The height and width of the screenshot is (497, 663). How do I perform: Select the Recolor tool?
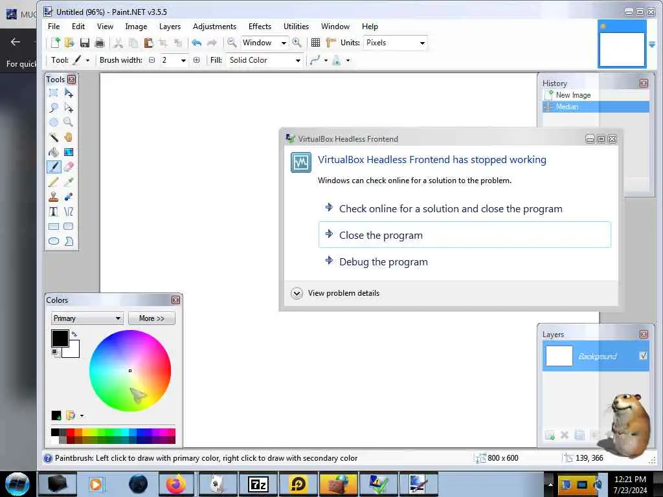tap(69, 197)
